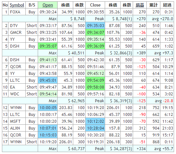Click green close time 09:36:09
Screen dimensions: 176x154
tap(96, 46)
